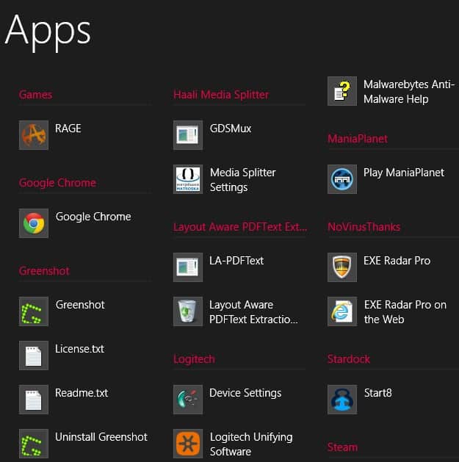Click the Stardock group header
Screen dimensions: 459x462
pyautogui.click(x=349, y=359)
